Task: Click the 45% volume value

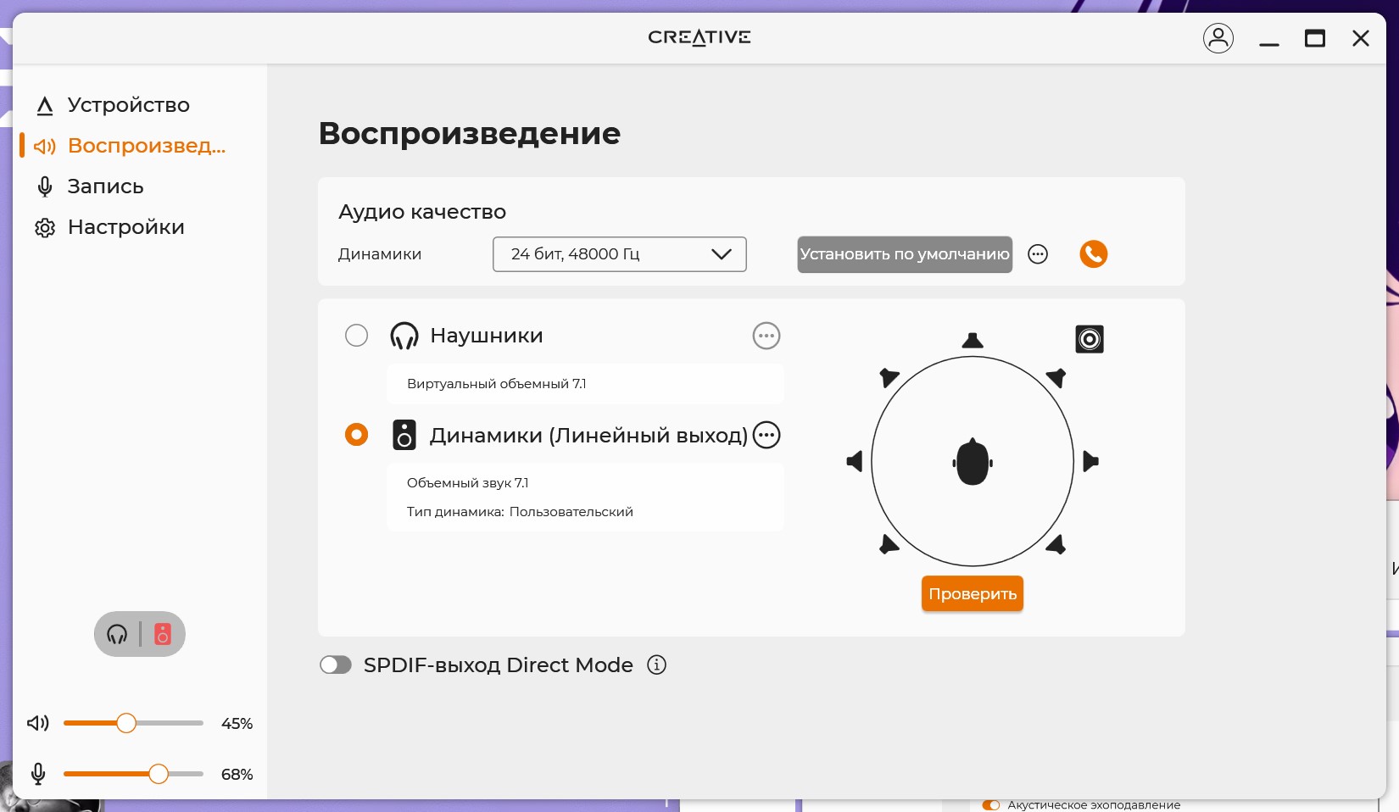Action: coord(237,724)
